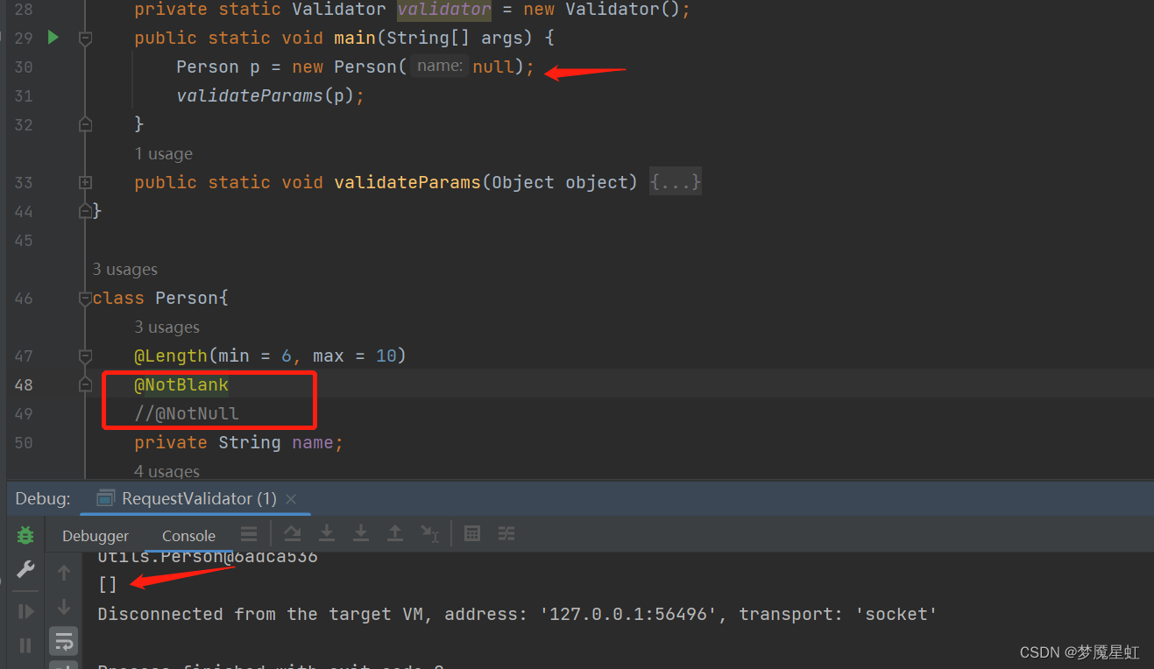Expand validateParams method at line 33

[85, 183]
